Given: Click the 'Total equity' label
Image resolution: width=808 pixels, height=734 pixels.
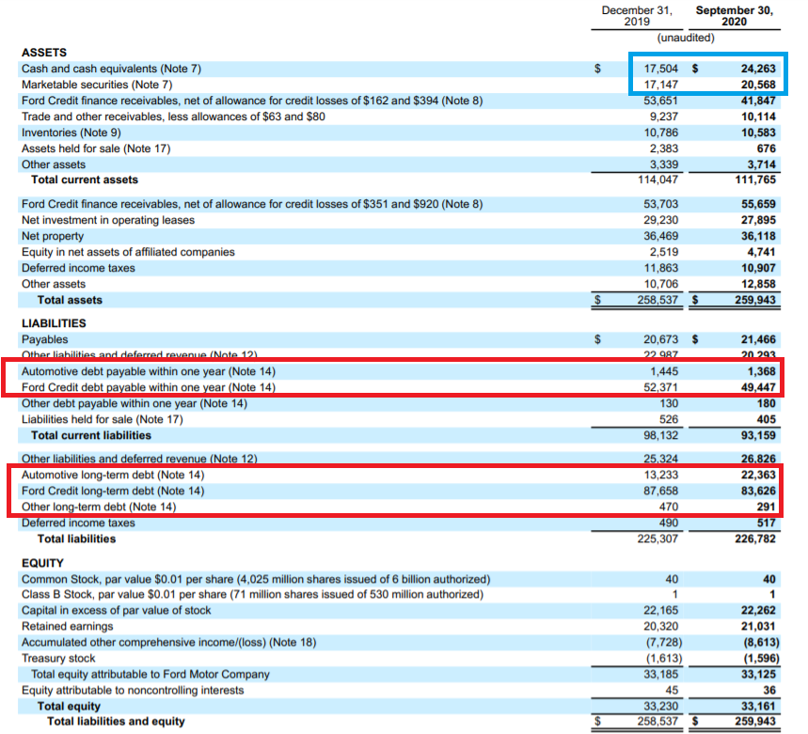Looking at the screenshot, I should [69, 706].
